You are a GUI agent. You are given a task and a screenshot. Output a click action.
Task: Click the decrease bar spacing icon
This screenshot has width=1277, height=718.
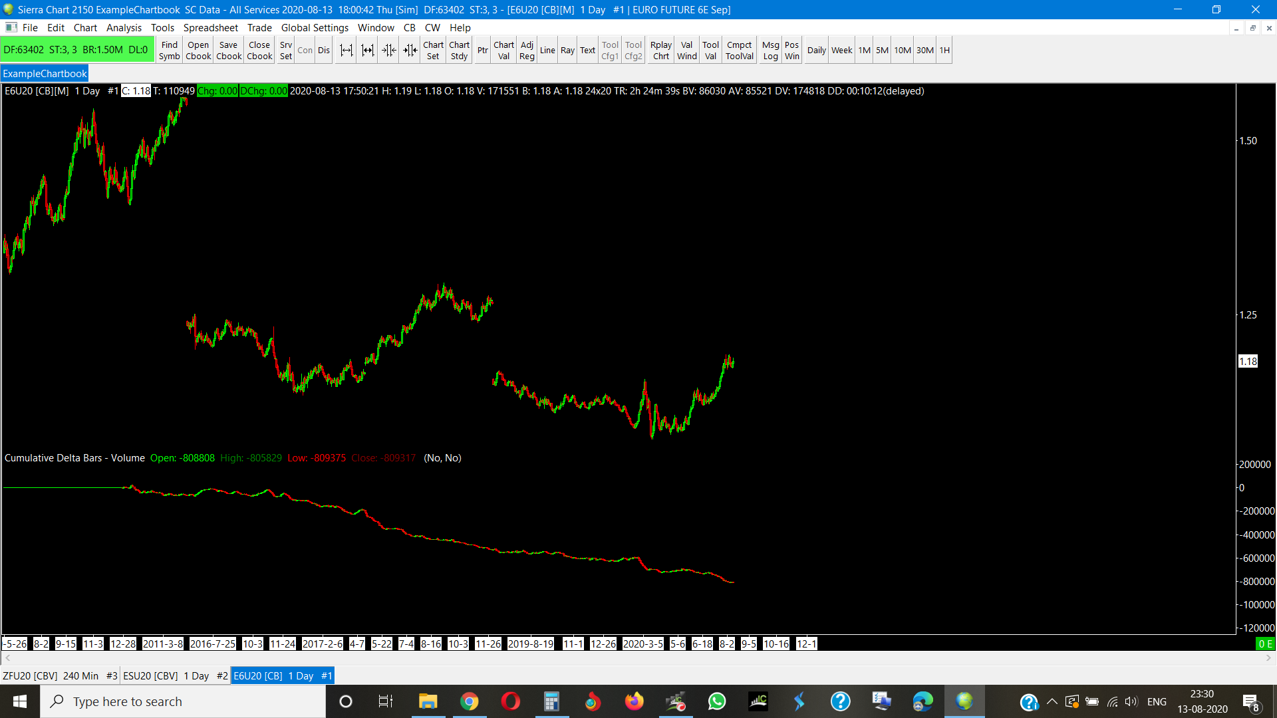pyautogui.click(x=389, y=51)
